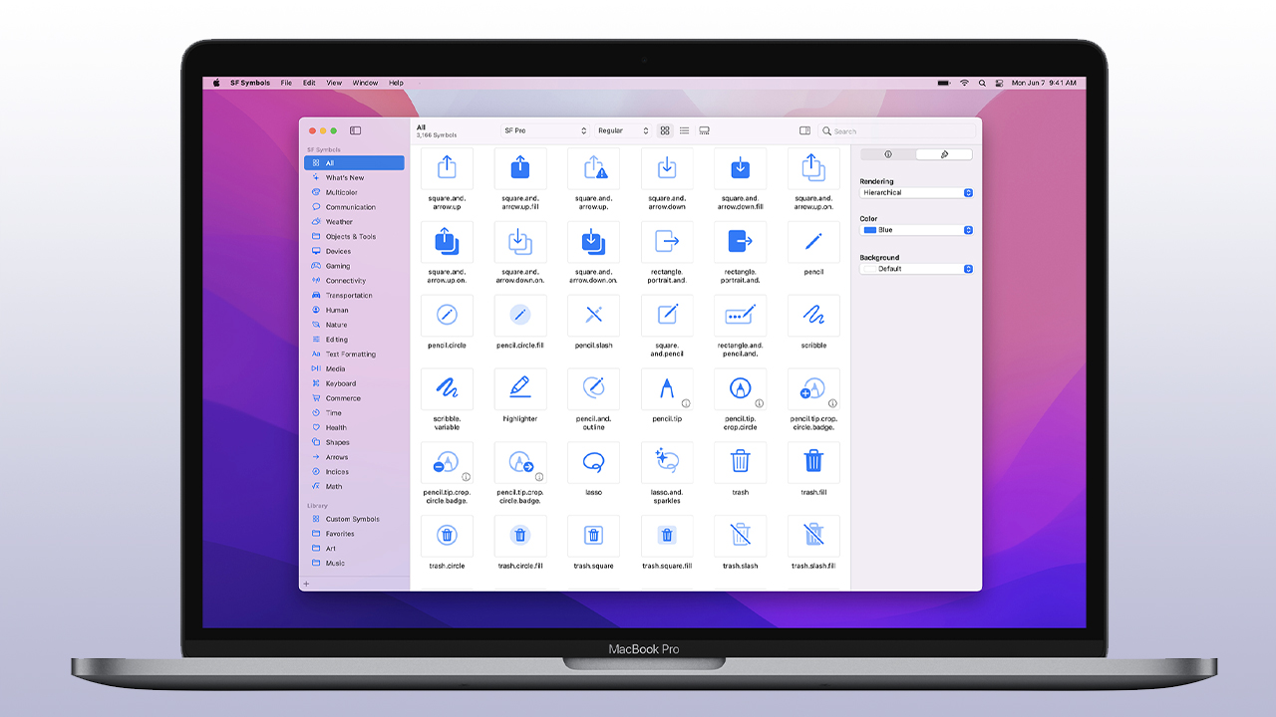Select the trash.slash symbol
Image resolution: width=1276 pixels, height=717 pixels.
click(740, 537)
